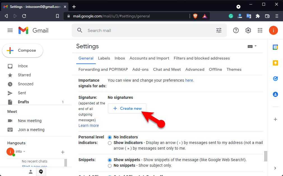Open the signature Learn more link
Viewport: 283px width, 176px height.
pos(89,125)
